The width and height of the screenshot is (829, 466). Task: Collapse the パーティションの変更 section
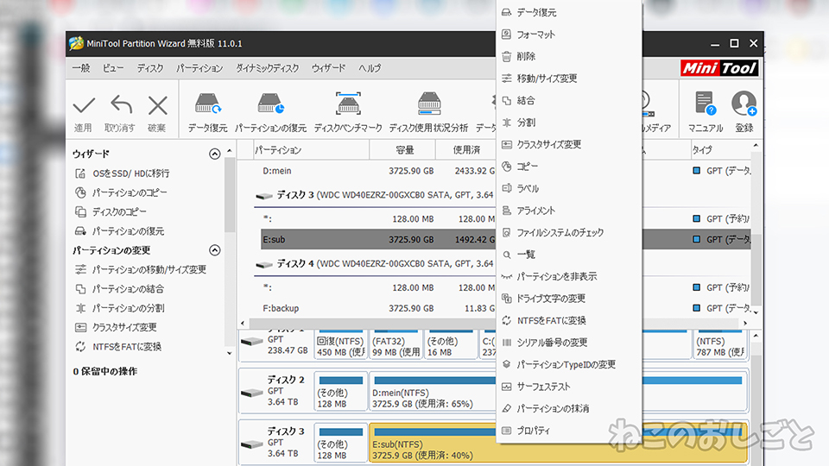tap(215, 250)
